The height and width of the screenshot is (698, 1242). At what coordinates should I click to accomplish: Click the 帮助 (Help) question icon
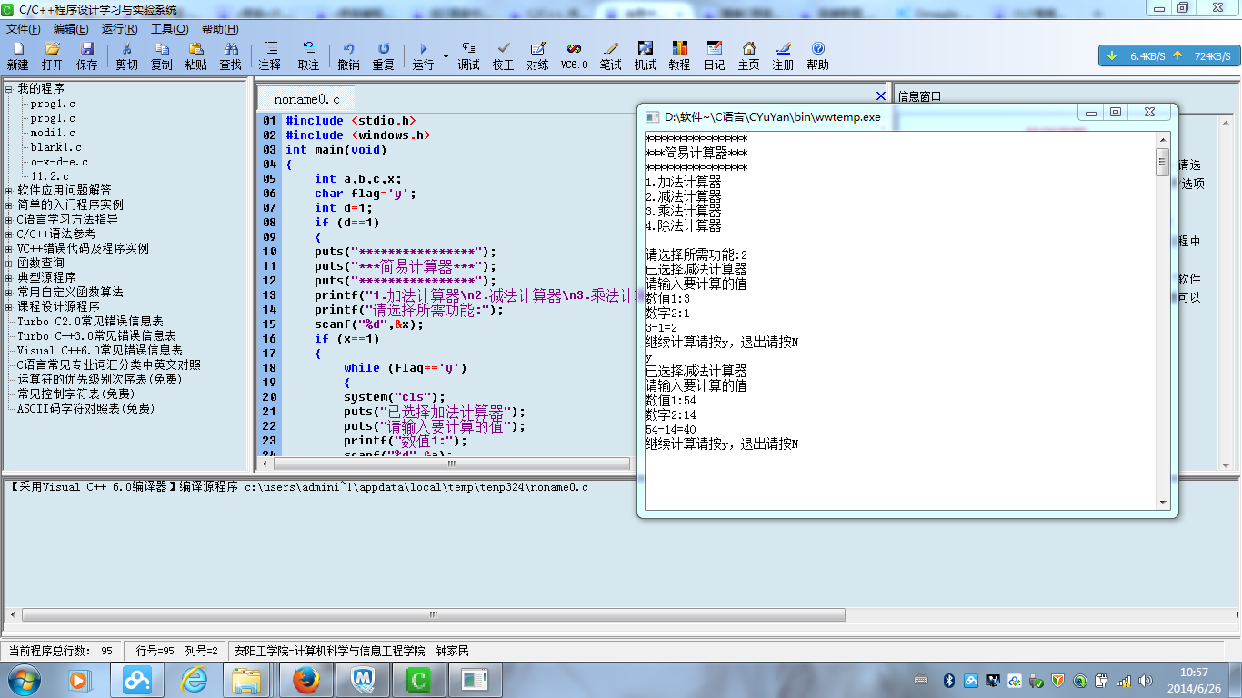818,55
